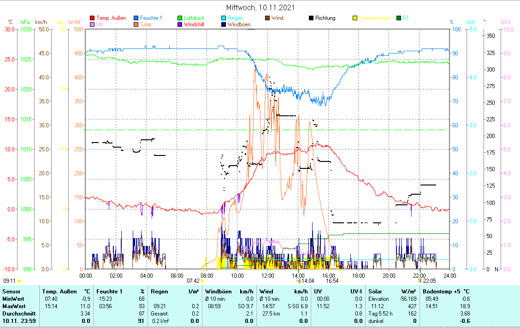This screenshot has width=520, height=328.
Task: Click the dark blue Windböen legend square
Action: point(224,24)
